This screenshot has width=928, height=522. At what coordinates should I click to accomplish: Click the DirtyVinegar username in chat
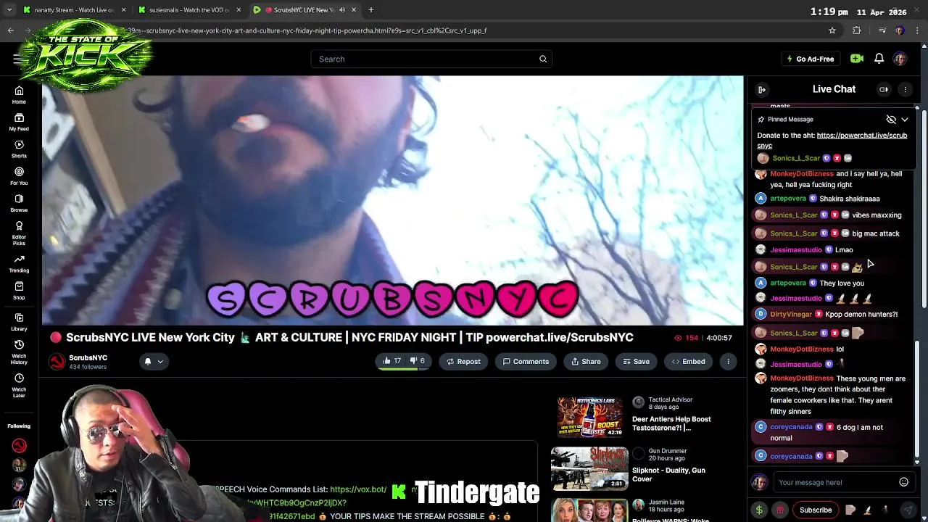791,314
